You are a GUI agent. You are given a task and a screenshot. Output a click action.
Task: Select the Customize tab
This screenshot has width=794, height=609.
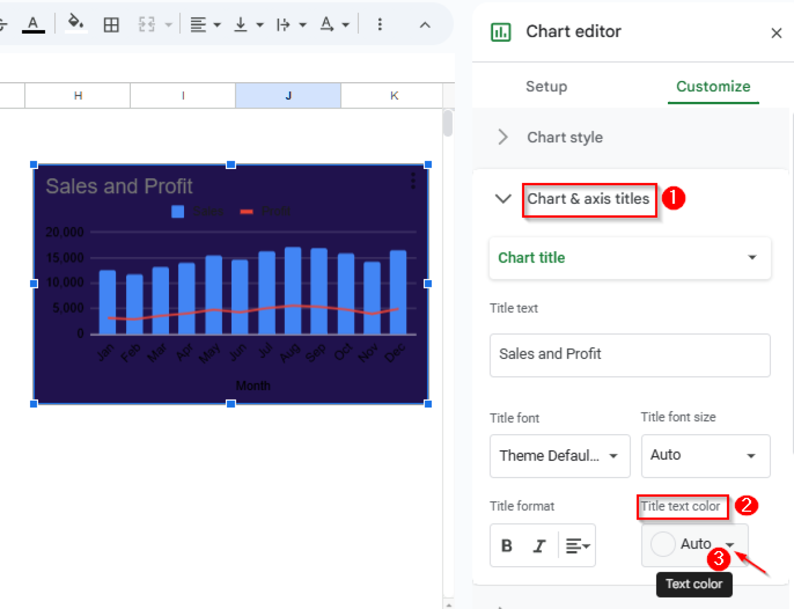pos(713,86)
